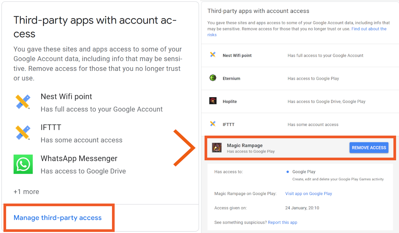
Task: Follow the Visit app on Google Play link
Action: 309,194
